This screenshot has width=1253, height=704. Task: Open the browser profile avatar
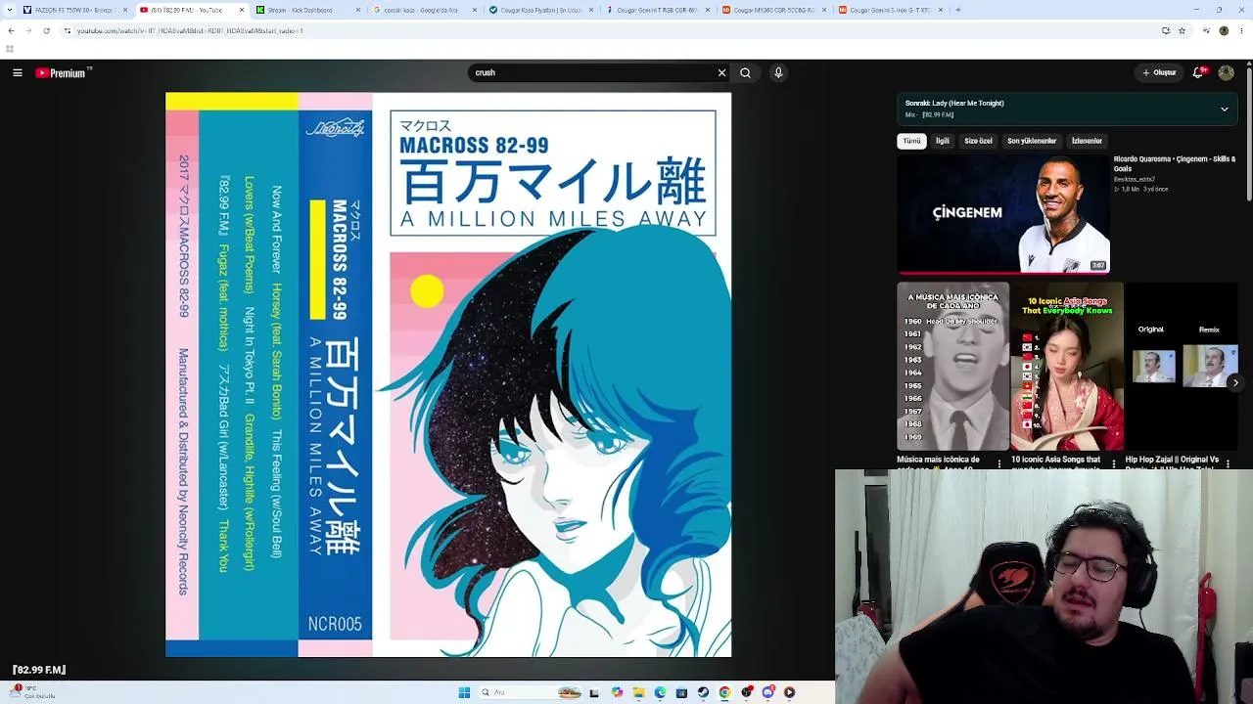click(1224, 30)
